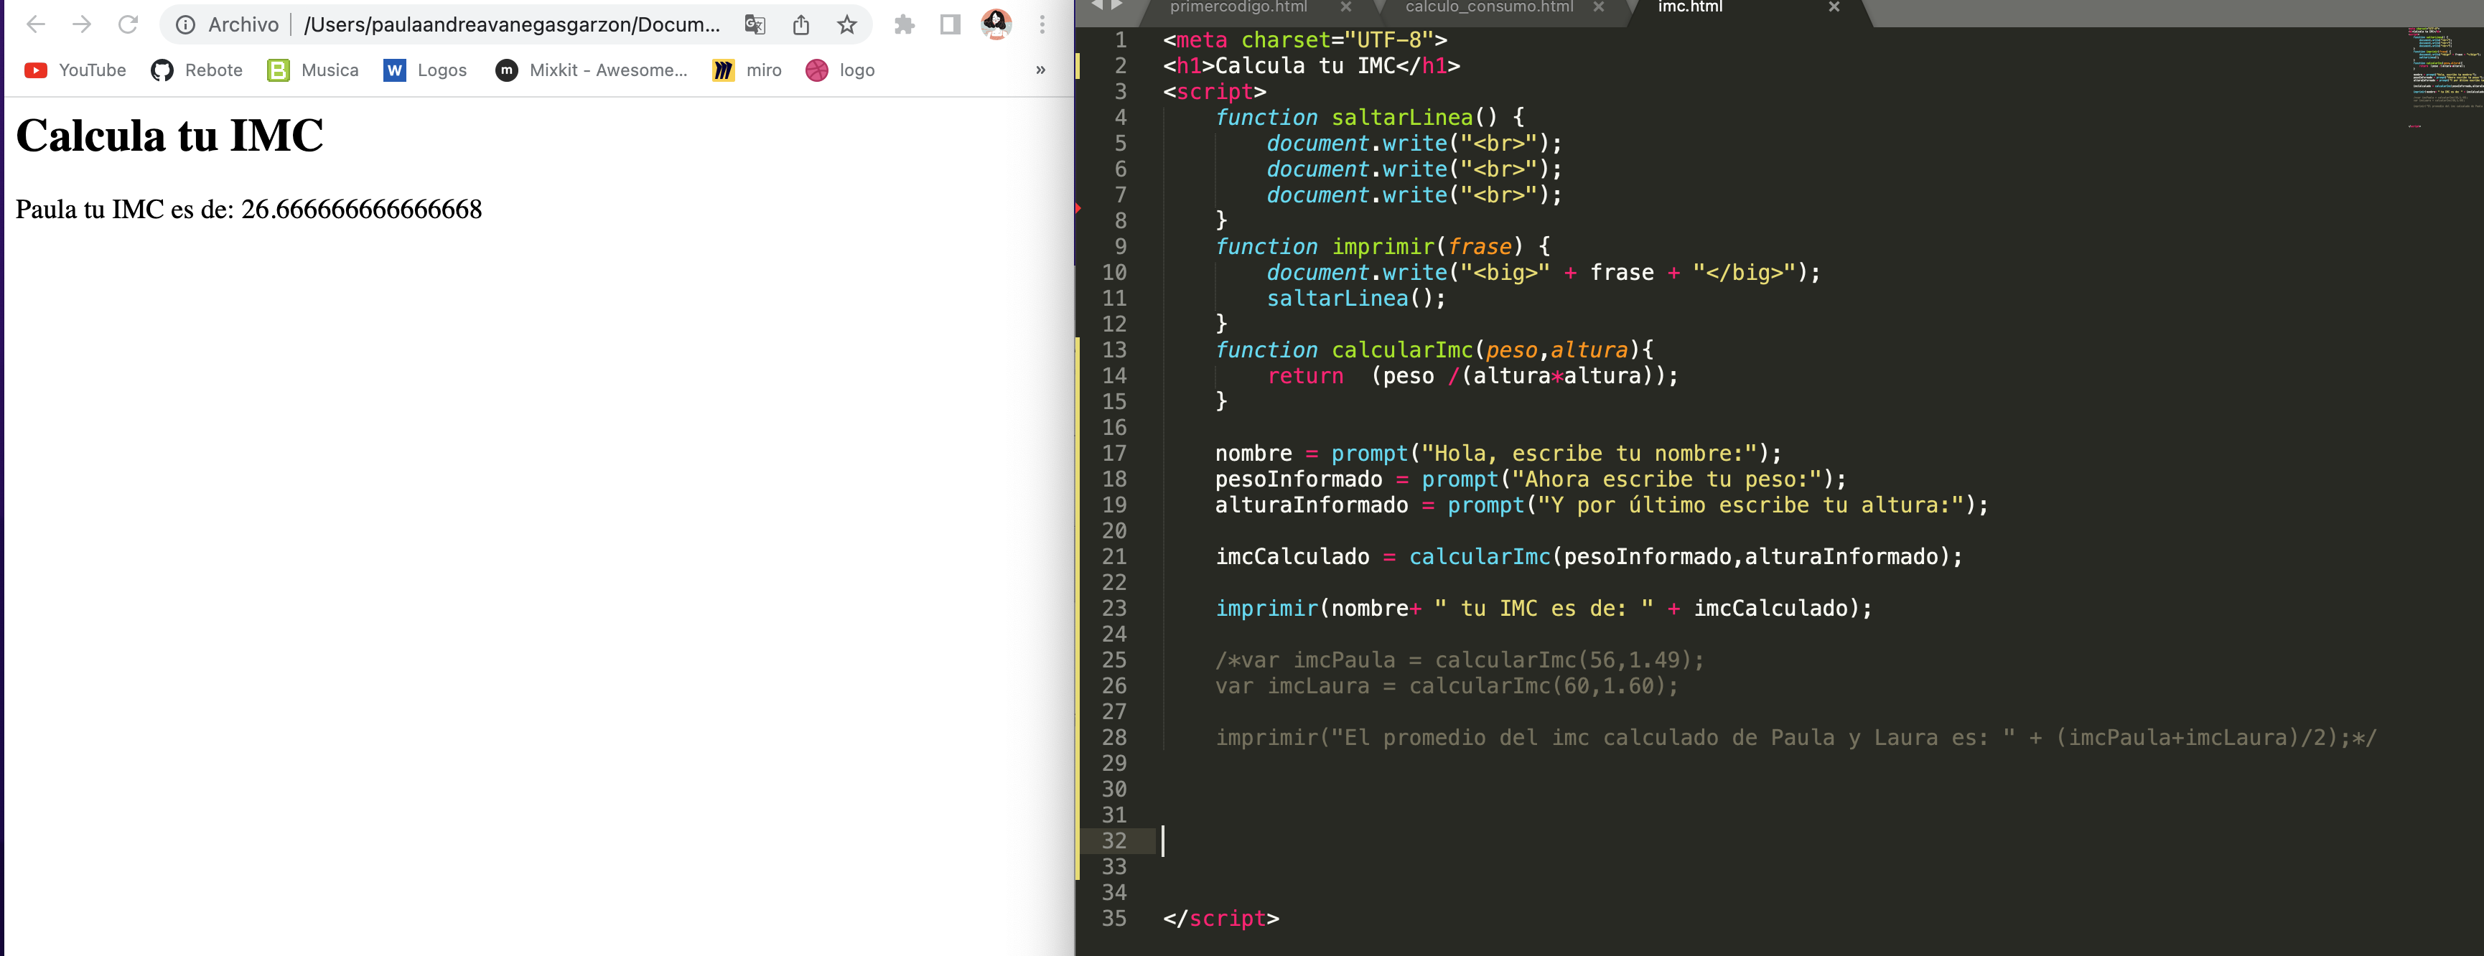
Task: Click the bookmarks bar overflow chevron
Action: click(1040, 70)
